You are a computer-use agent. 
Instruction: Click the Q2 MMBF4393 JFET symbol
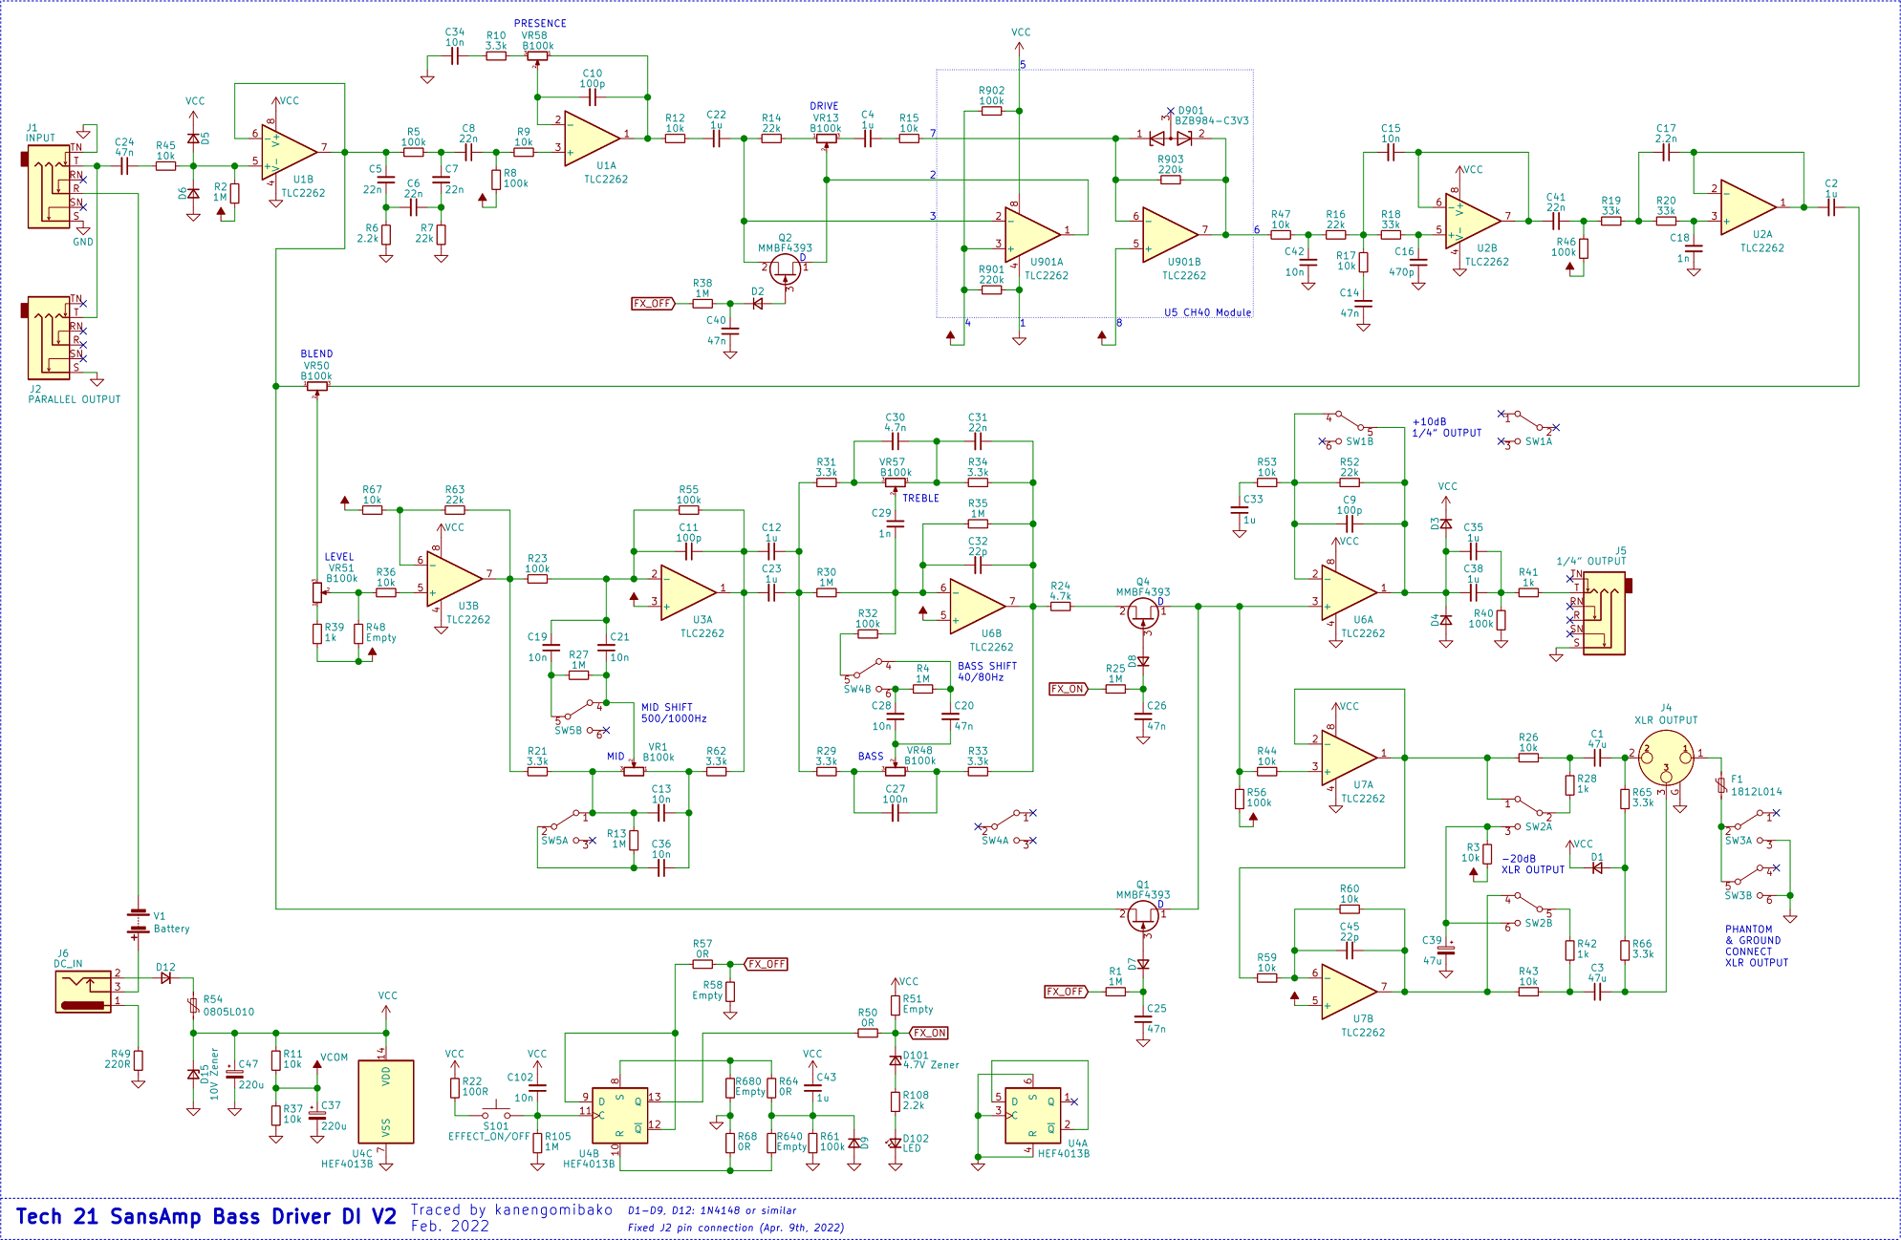[x=786, y=269]
